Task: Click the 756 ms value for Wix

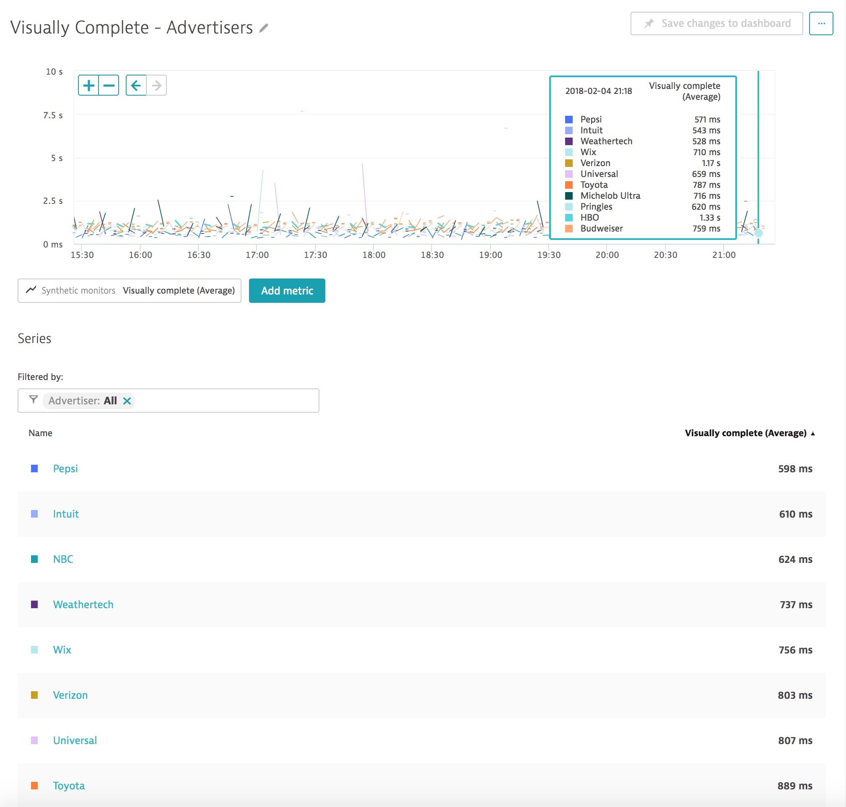Action: click(x=795, y=650)
